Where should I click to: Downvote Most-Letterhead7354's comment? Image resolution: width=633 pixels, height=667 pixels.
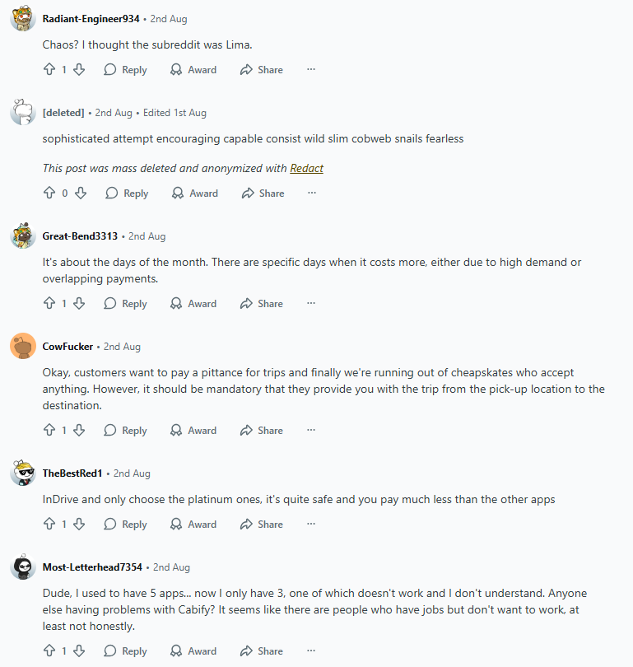pyautogui.click(x=79, y=651)
